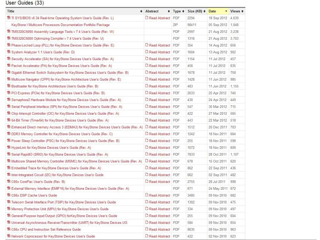Sort table using Views column arrows
The height and width of the screenshot is (240, 320).
242,11
